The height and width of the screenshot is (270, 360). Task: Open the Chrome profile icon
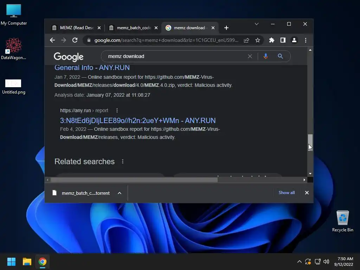[294, 40]
